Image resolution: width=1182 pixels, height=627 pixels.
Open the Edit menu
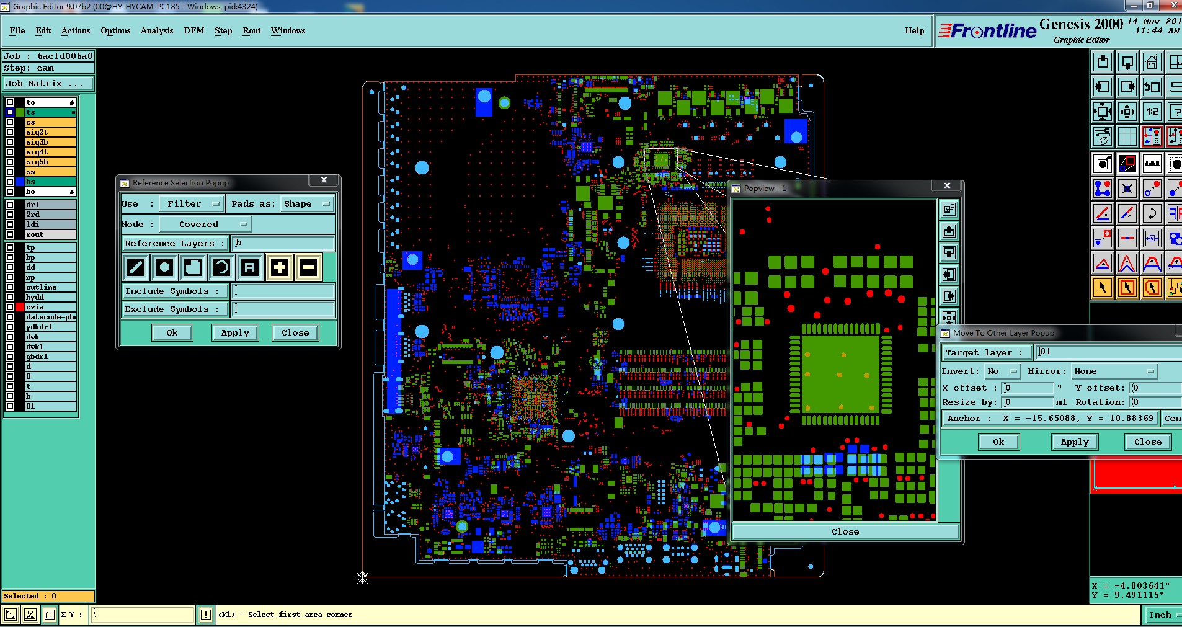(x=43, y=30)
